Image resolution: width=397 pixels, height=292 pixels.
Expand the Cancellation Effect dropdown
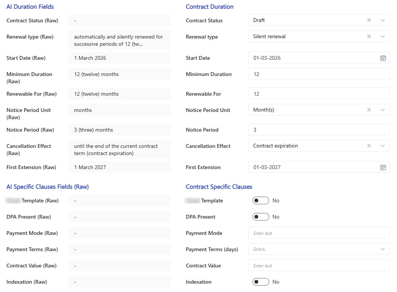click(383, 146)
